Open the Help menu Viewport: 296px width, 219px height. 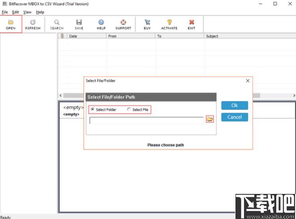point(40,12)
